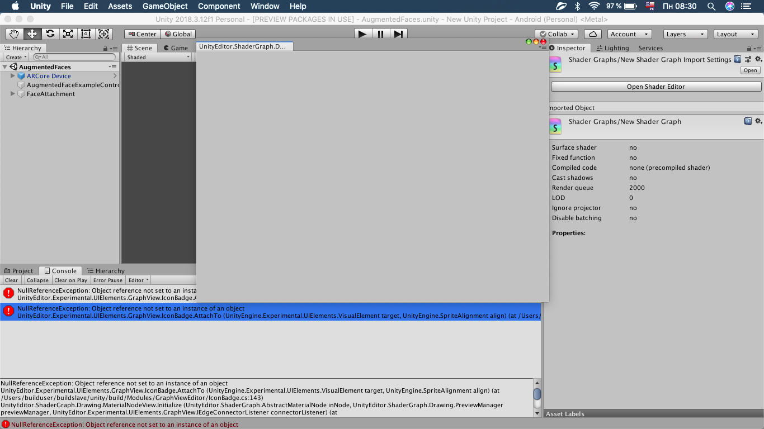
Task: Select the Rotate tool
Action: (x=50, y=34)
